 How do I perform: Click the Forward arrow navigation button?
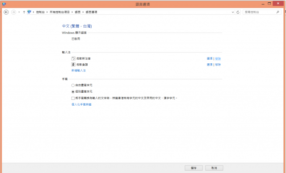[x=13, y=12]
